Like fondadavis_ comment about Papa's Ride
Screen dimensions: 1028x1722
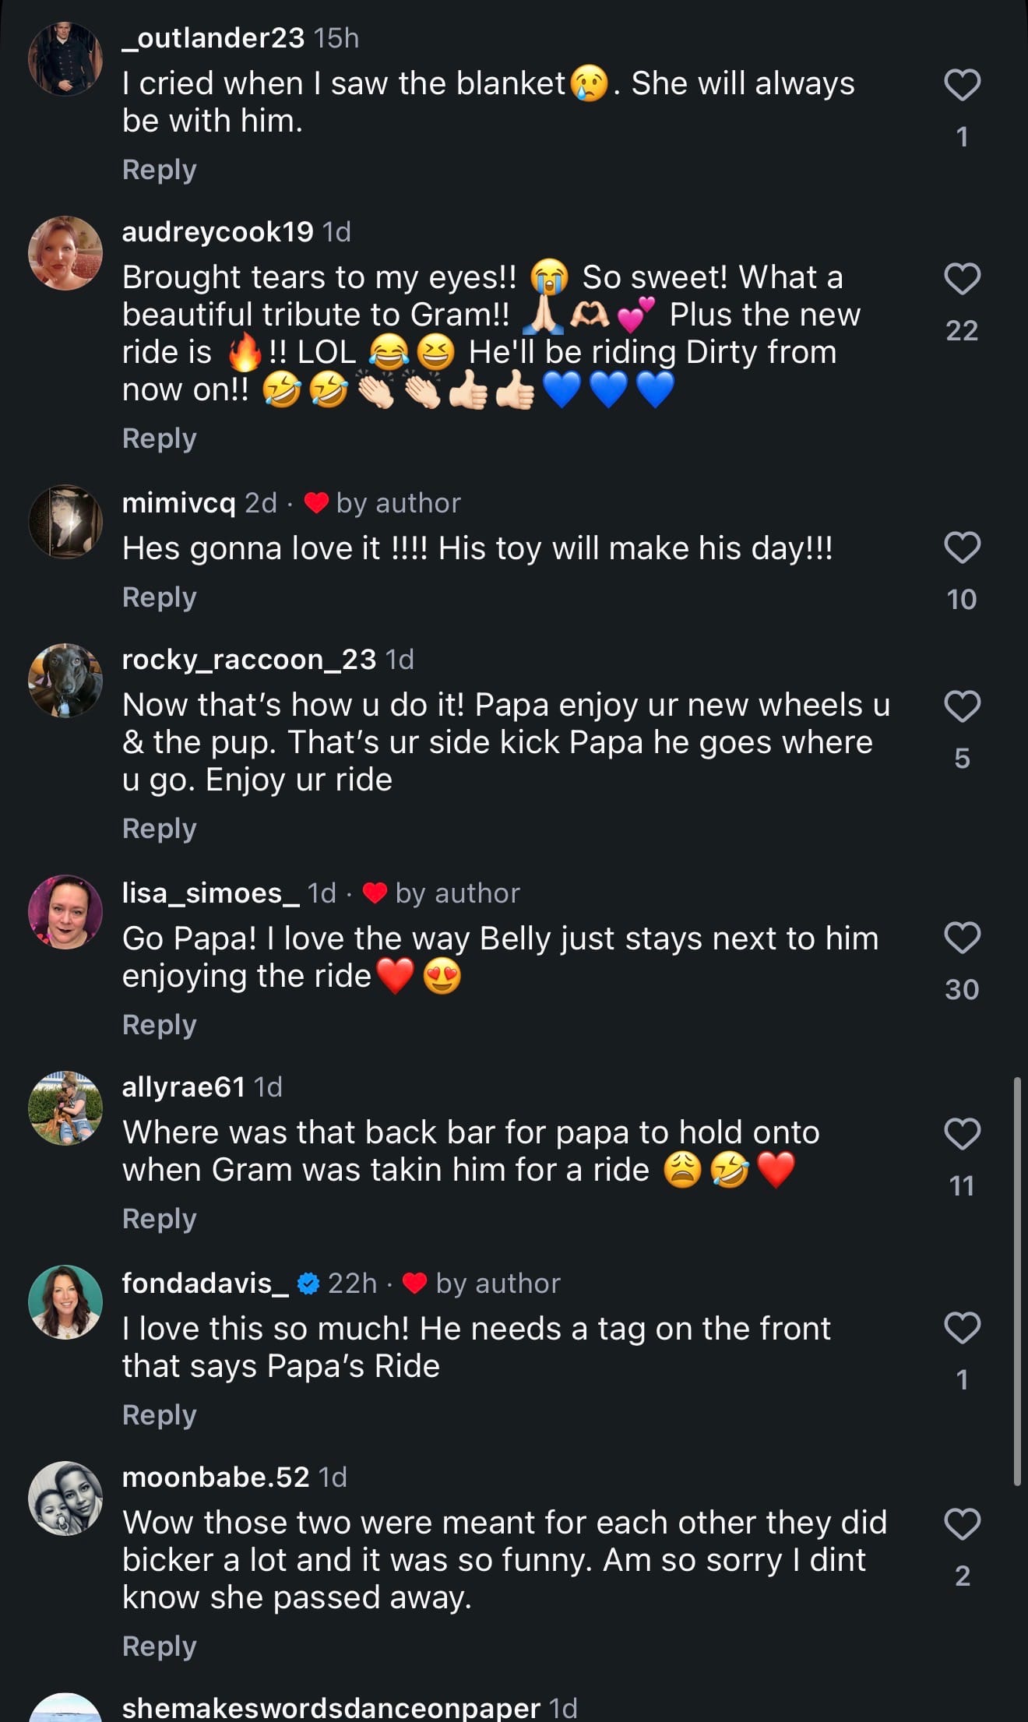point(962,1328)
